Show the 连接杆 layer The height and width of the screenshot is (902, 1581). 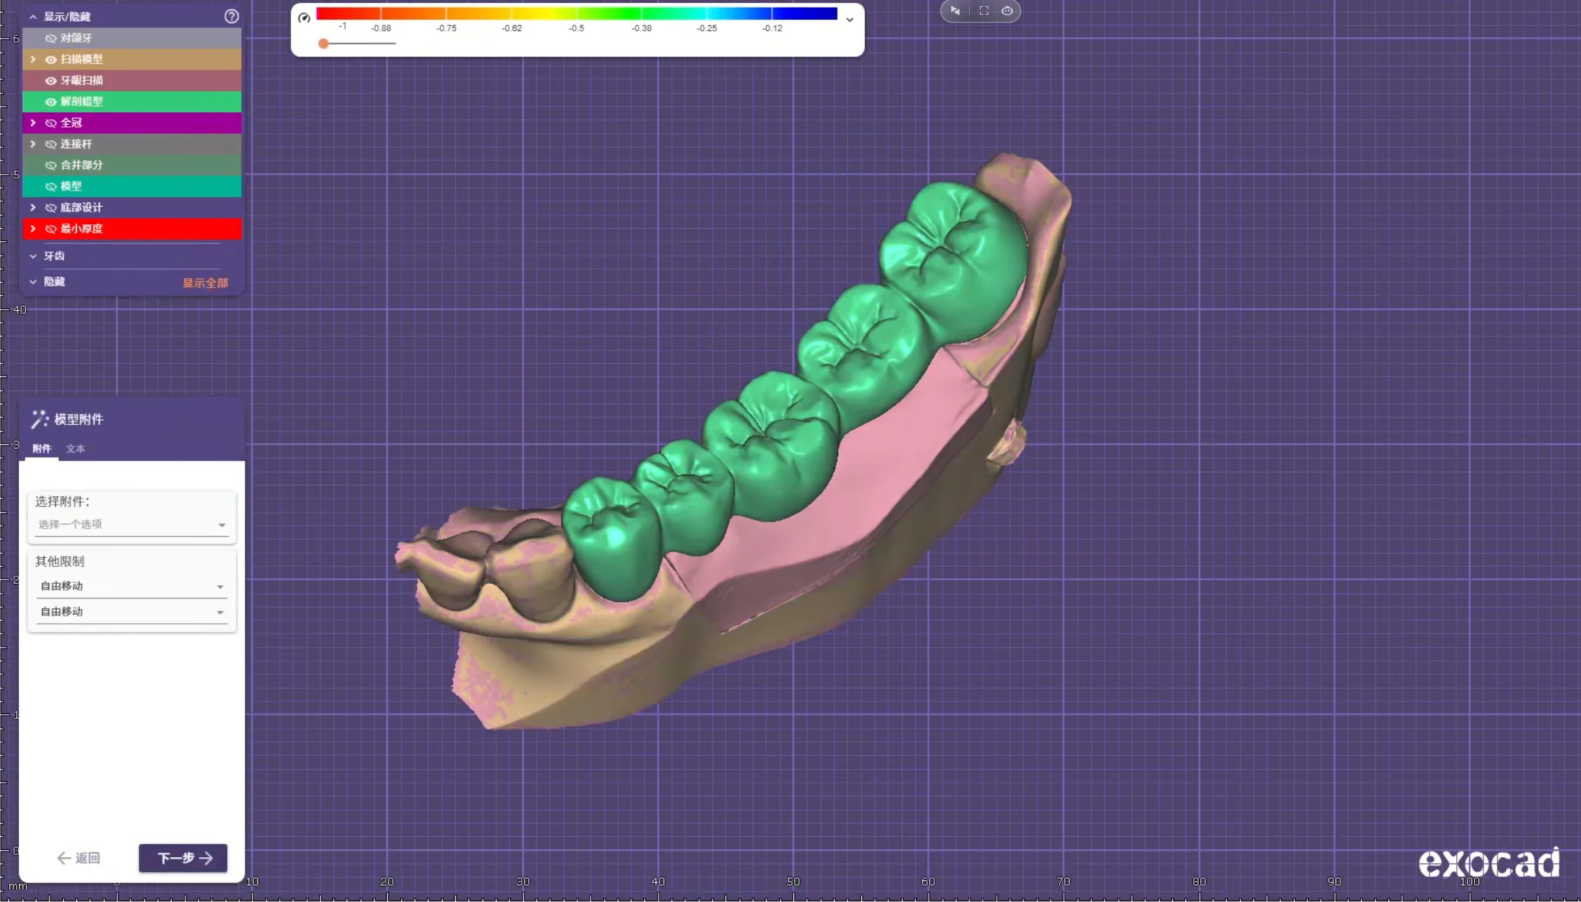coord(51,144)
